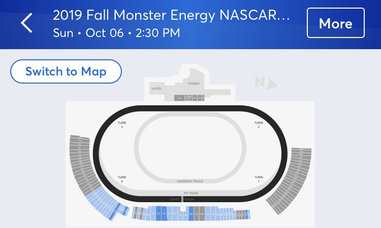Select the Harness Track label

click(x=190, y=181)
